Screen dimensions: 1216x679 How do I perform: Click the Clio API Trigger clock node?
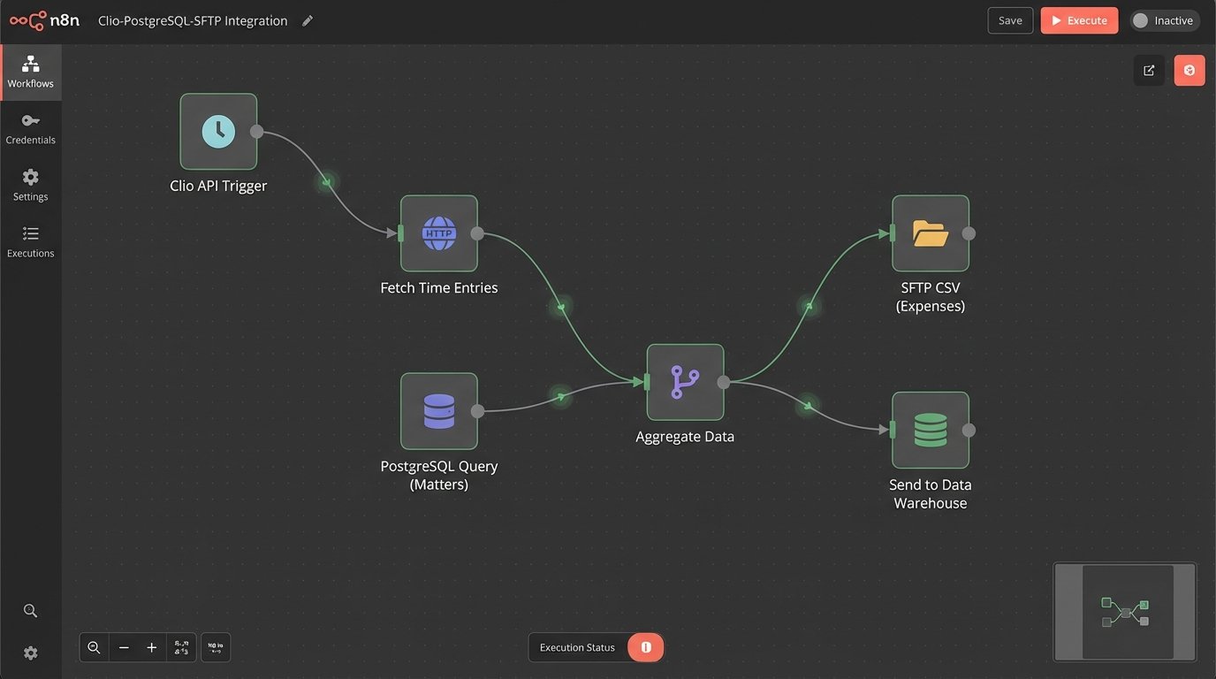pos(218,132)
